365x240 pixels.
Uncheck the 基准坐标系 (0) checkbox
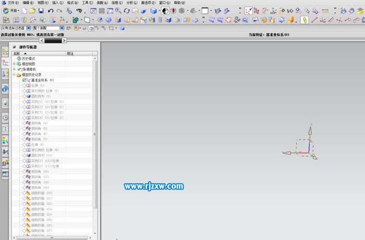pos(24,80)
